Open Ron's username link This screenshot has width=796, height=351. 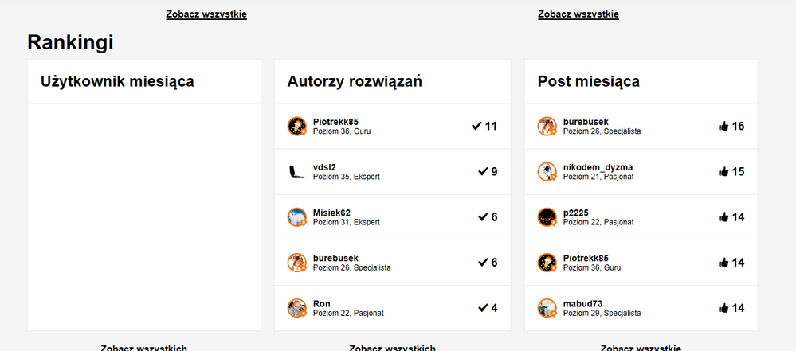321,304
